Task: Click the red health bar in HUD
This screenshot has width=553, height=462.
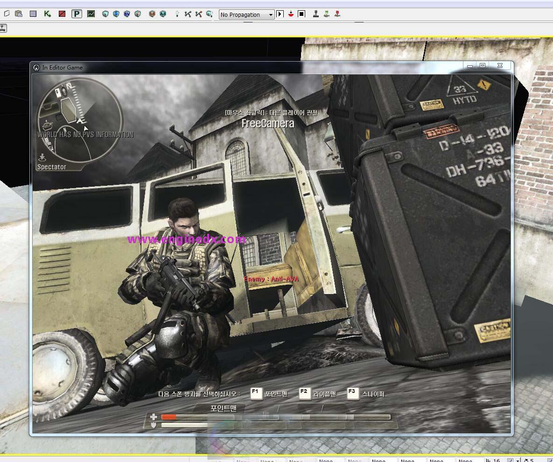Action: click(x=168, y=417)
